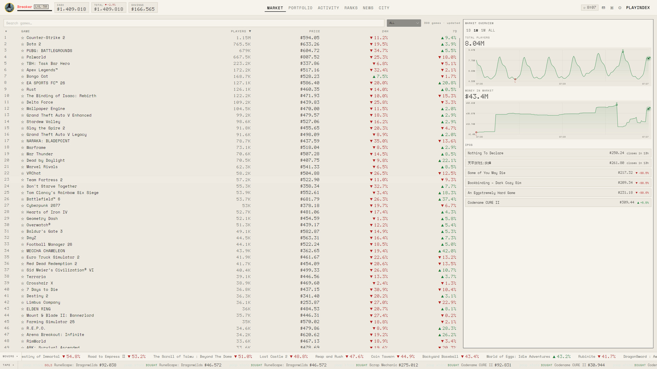Sort by the GAME column header
This screenshot has height=369, width=657.
coord(25,31)
